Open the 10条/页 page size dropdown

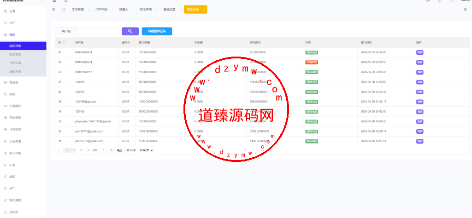[146, 150]
